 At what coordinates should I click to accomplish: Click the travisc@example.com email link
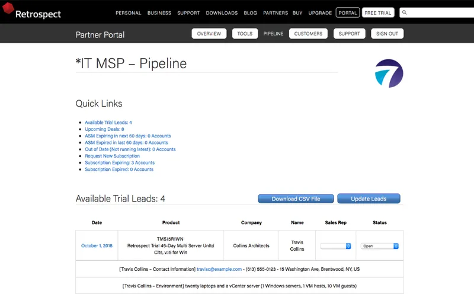[x=219, y=269]
